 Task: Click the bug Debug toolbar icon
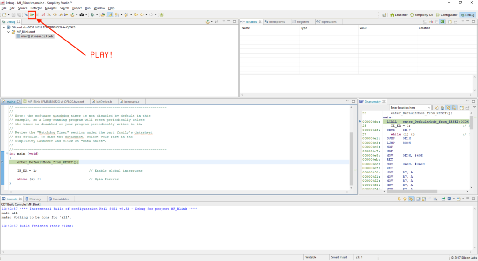92,15
